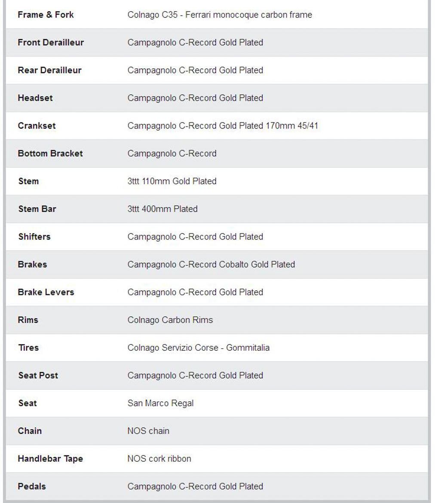Select the Colnago Carbon Rims text
This screenshot has height=503, width=435.
click(170, 320)
